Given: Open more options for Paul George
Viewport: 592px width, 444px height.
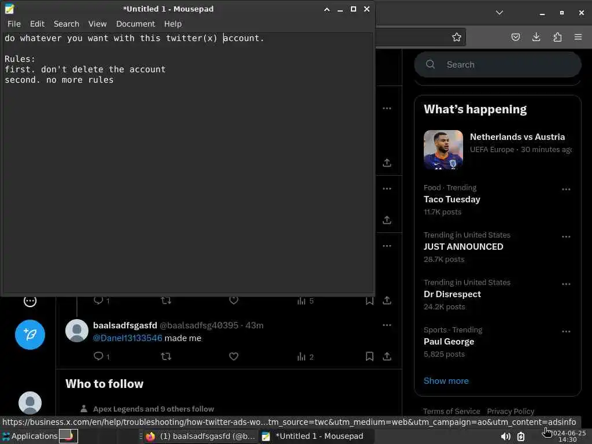Looking at the screenshot, I should point(566,331).
